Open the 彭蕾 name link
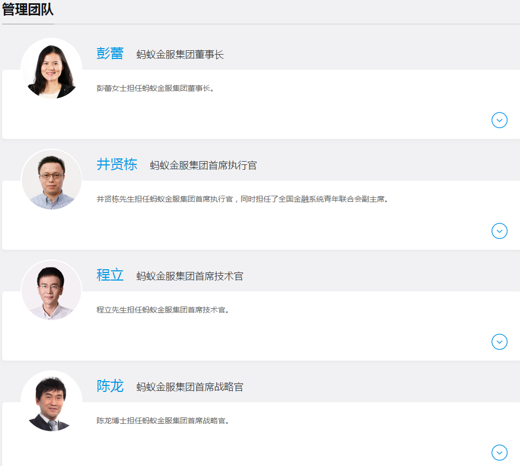 (110, 54)
